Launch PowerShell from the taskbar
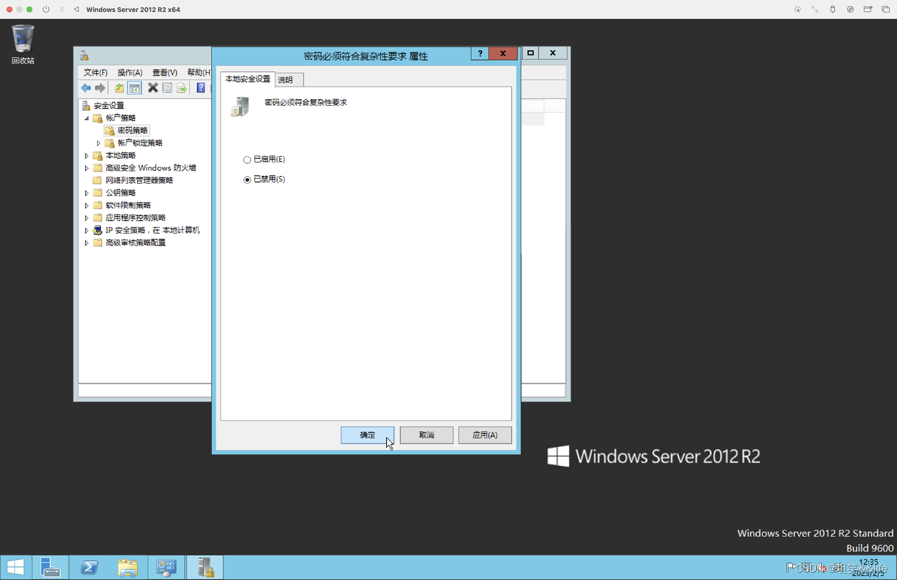This screenshot has width=897, height=580. pyautogui.click(x=89, y=568)
